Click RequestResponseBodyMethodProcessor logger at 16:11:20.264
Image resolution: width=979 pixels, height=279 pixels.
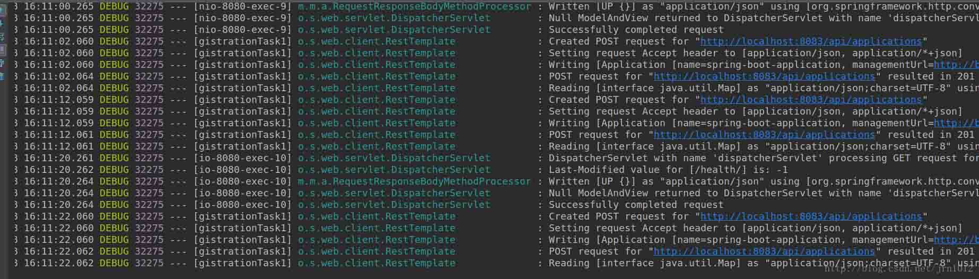pyautogui.click(x=414, y=181)
